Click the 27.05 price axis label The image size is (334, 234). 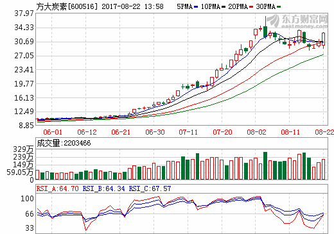[24, 56]
